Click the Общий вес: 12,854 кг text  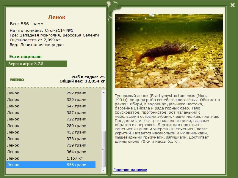(82, 81)
